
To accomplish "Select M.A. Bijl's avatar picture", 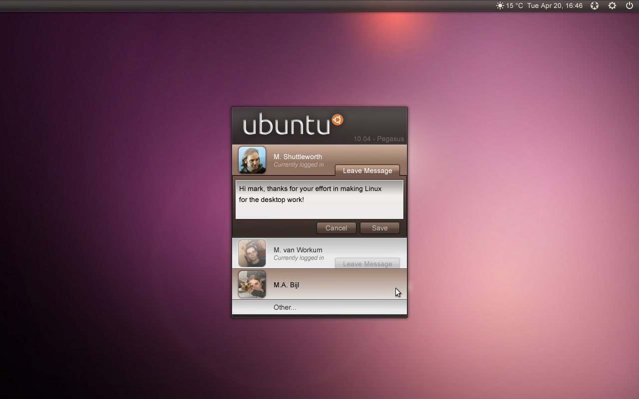I will (x=252, y=284).
